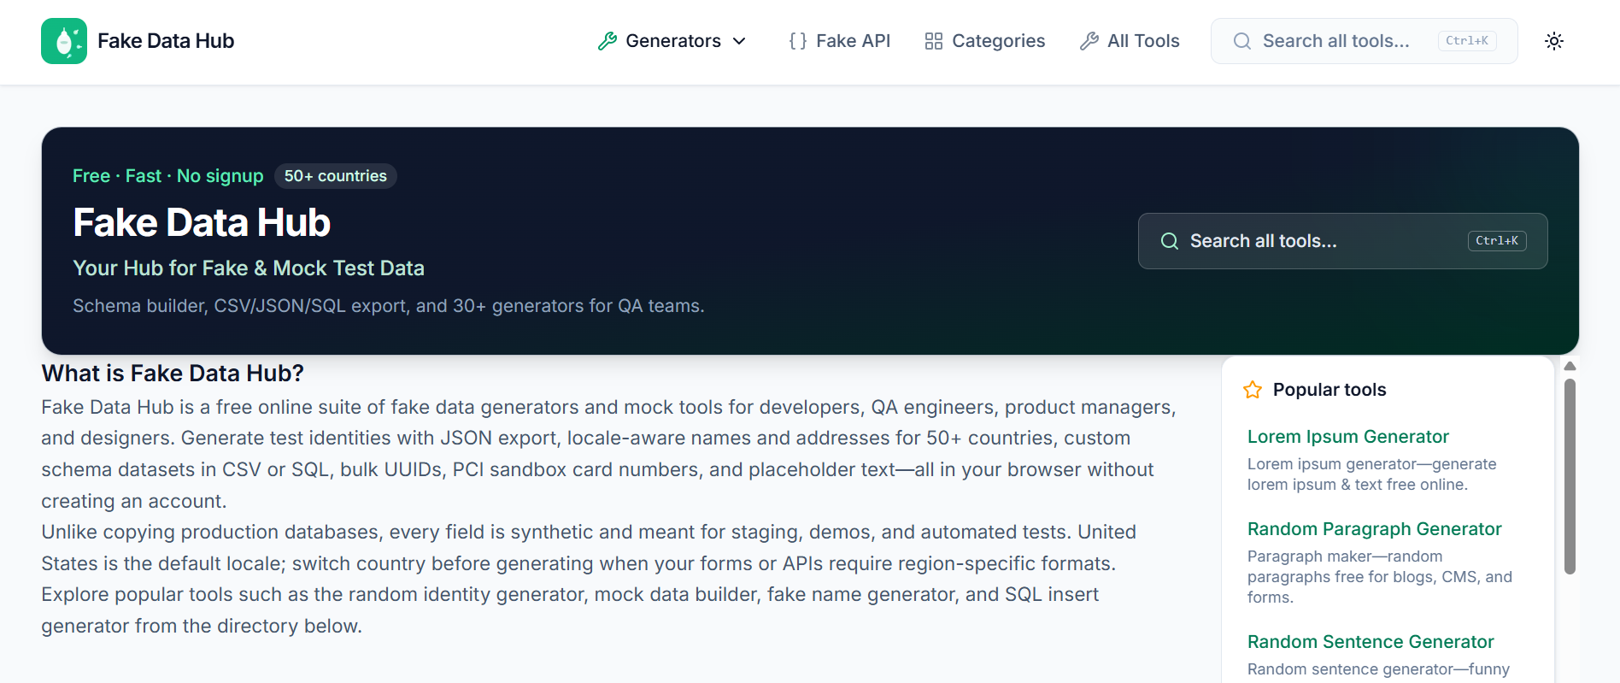Click the 50+ countries badge
Screen dimensions: 1620x683
click(335, 176)
